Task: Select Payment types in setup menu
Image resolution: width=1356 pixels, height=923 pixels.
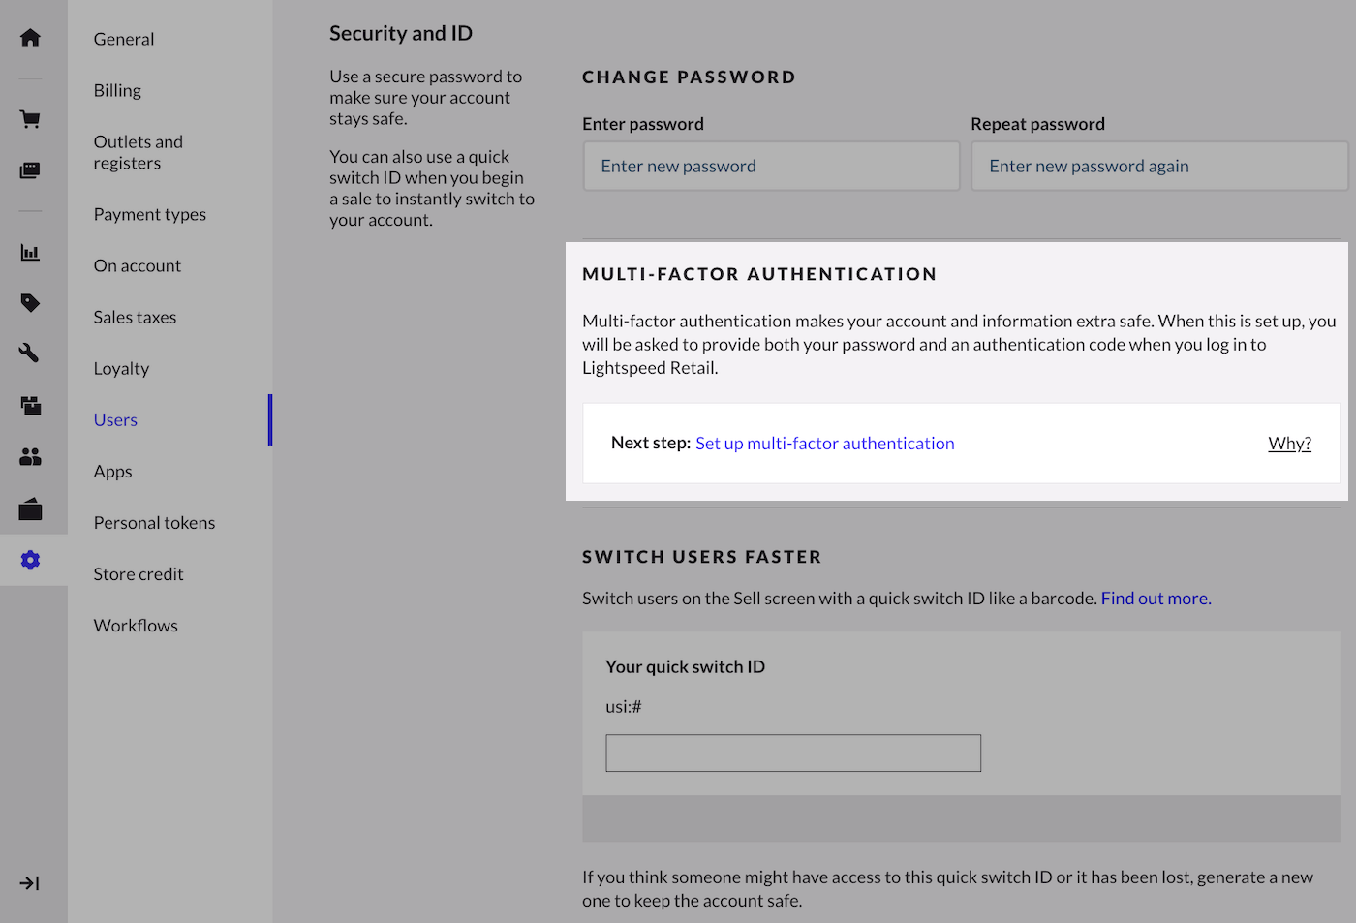Action: click(x=150, y=214)
